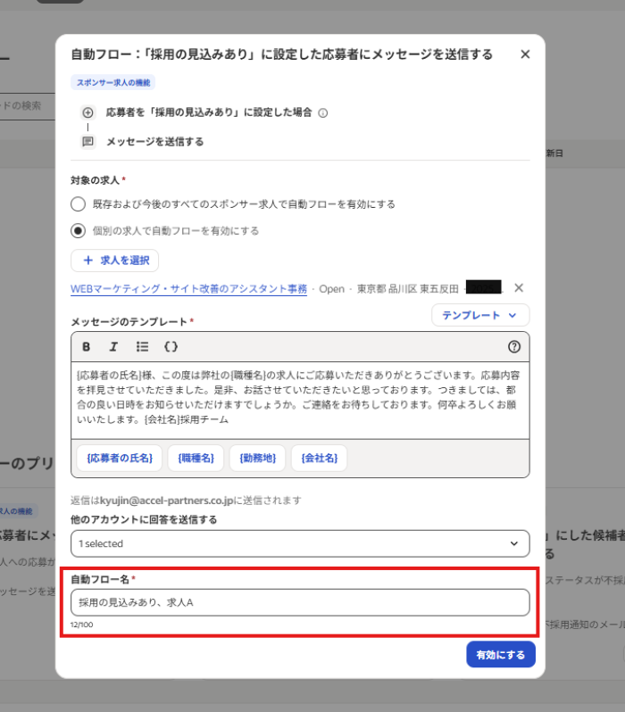Open the editor help question mark icon
Screen dimensions: 625x712
(x=513, y=346)
